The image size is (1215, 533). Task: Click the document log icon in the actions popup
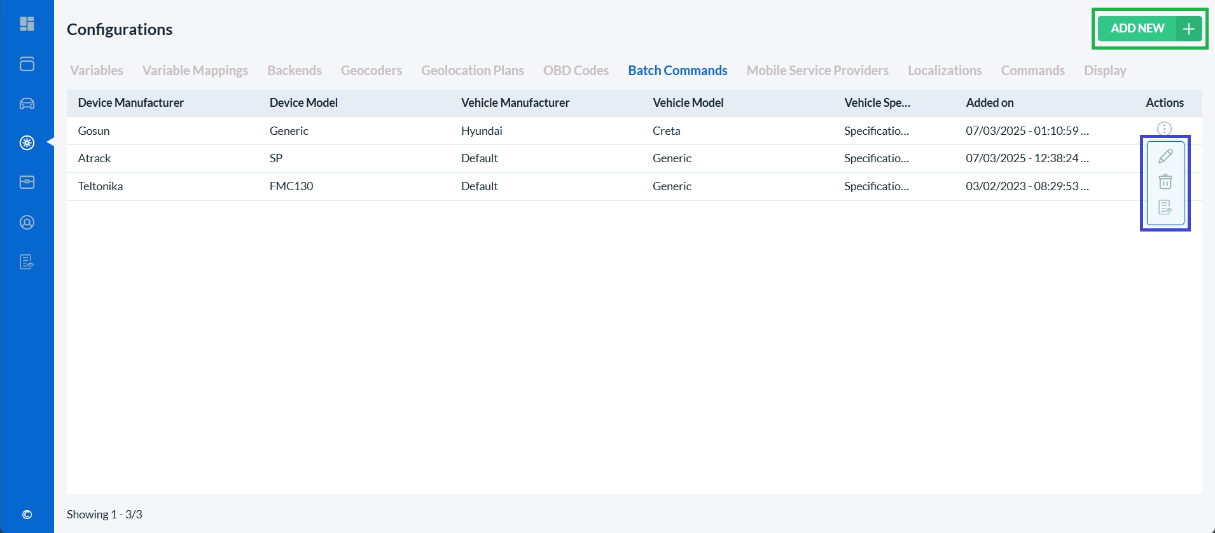(x=1165, y=207)
